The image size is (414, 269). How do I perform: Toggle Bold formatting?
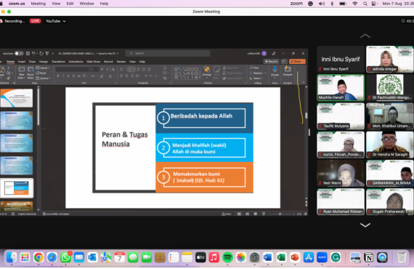(x=58, y=76)
